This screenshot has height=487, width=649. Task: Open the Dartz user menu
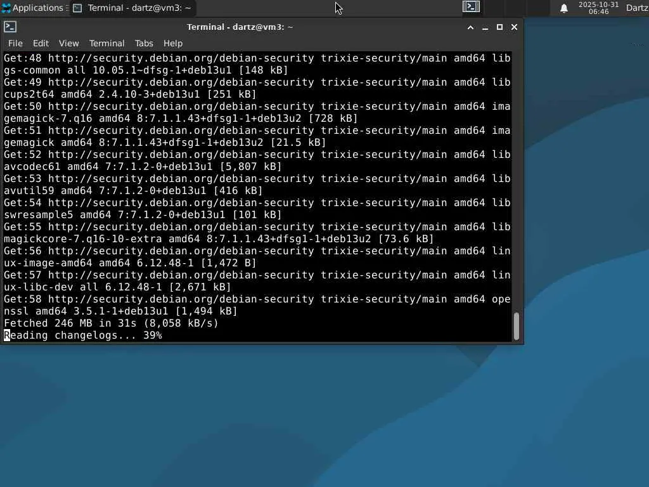pos(637,8)
